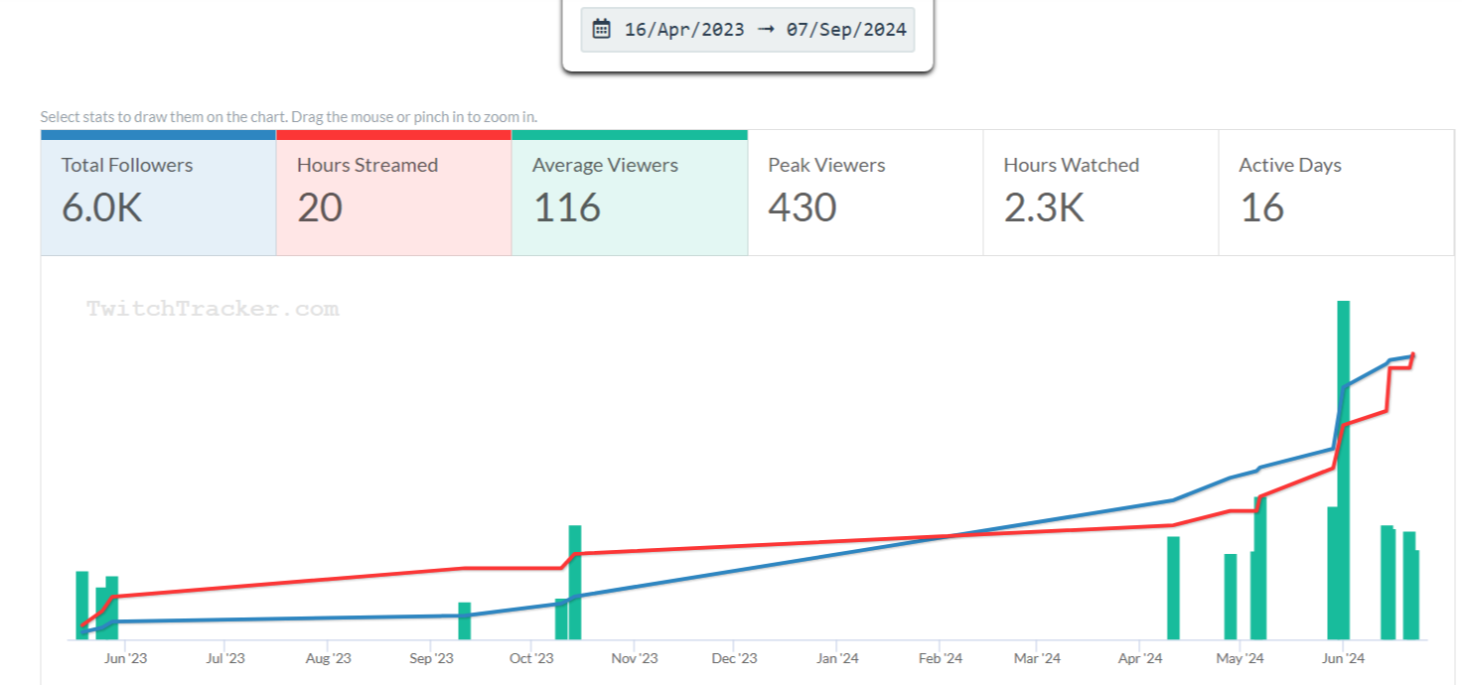Click the tallest green bar near Jun '24
The image size is (1462, 685).
[1344, 470]
